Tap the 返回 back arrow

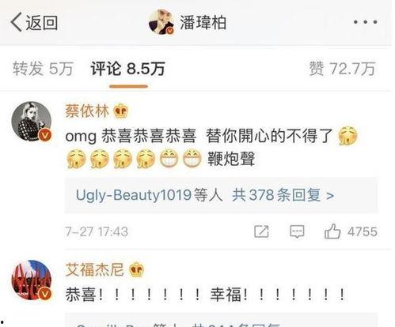pyautogui.click(x=34, y=22)
